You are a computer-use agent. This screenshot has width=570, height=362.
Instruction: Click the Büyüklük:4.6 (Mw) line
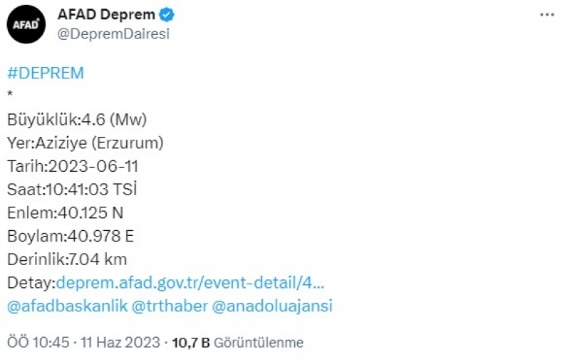[79, 119]
